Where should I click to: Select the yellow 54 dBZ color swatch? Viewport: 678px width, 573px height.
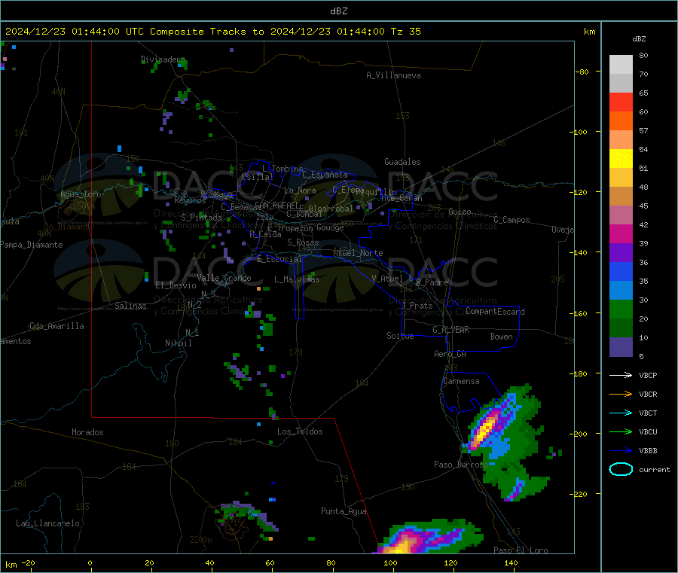621,159
